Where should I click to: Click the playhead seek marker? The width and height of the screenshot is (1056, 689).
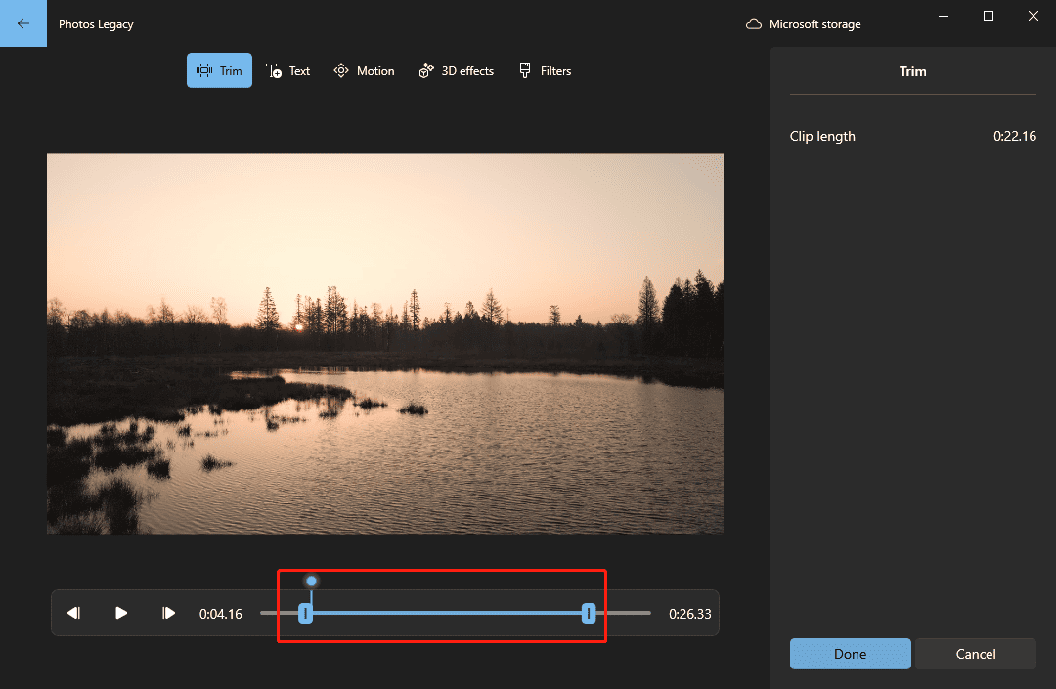pos(311,581)
